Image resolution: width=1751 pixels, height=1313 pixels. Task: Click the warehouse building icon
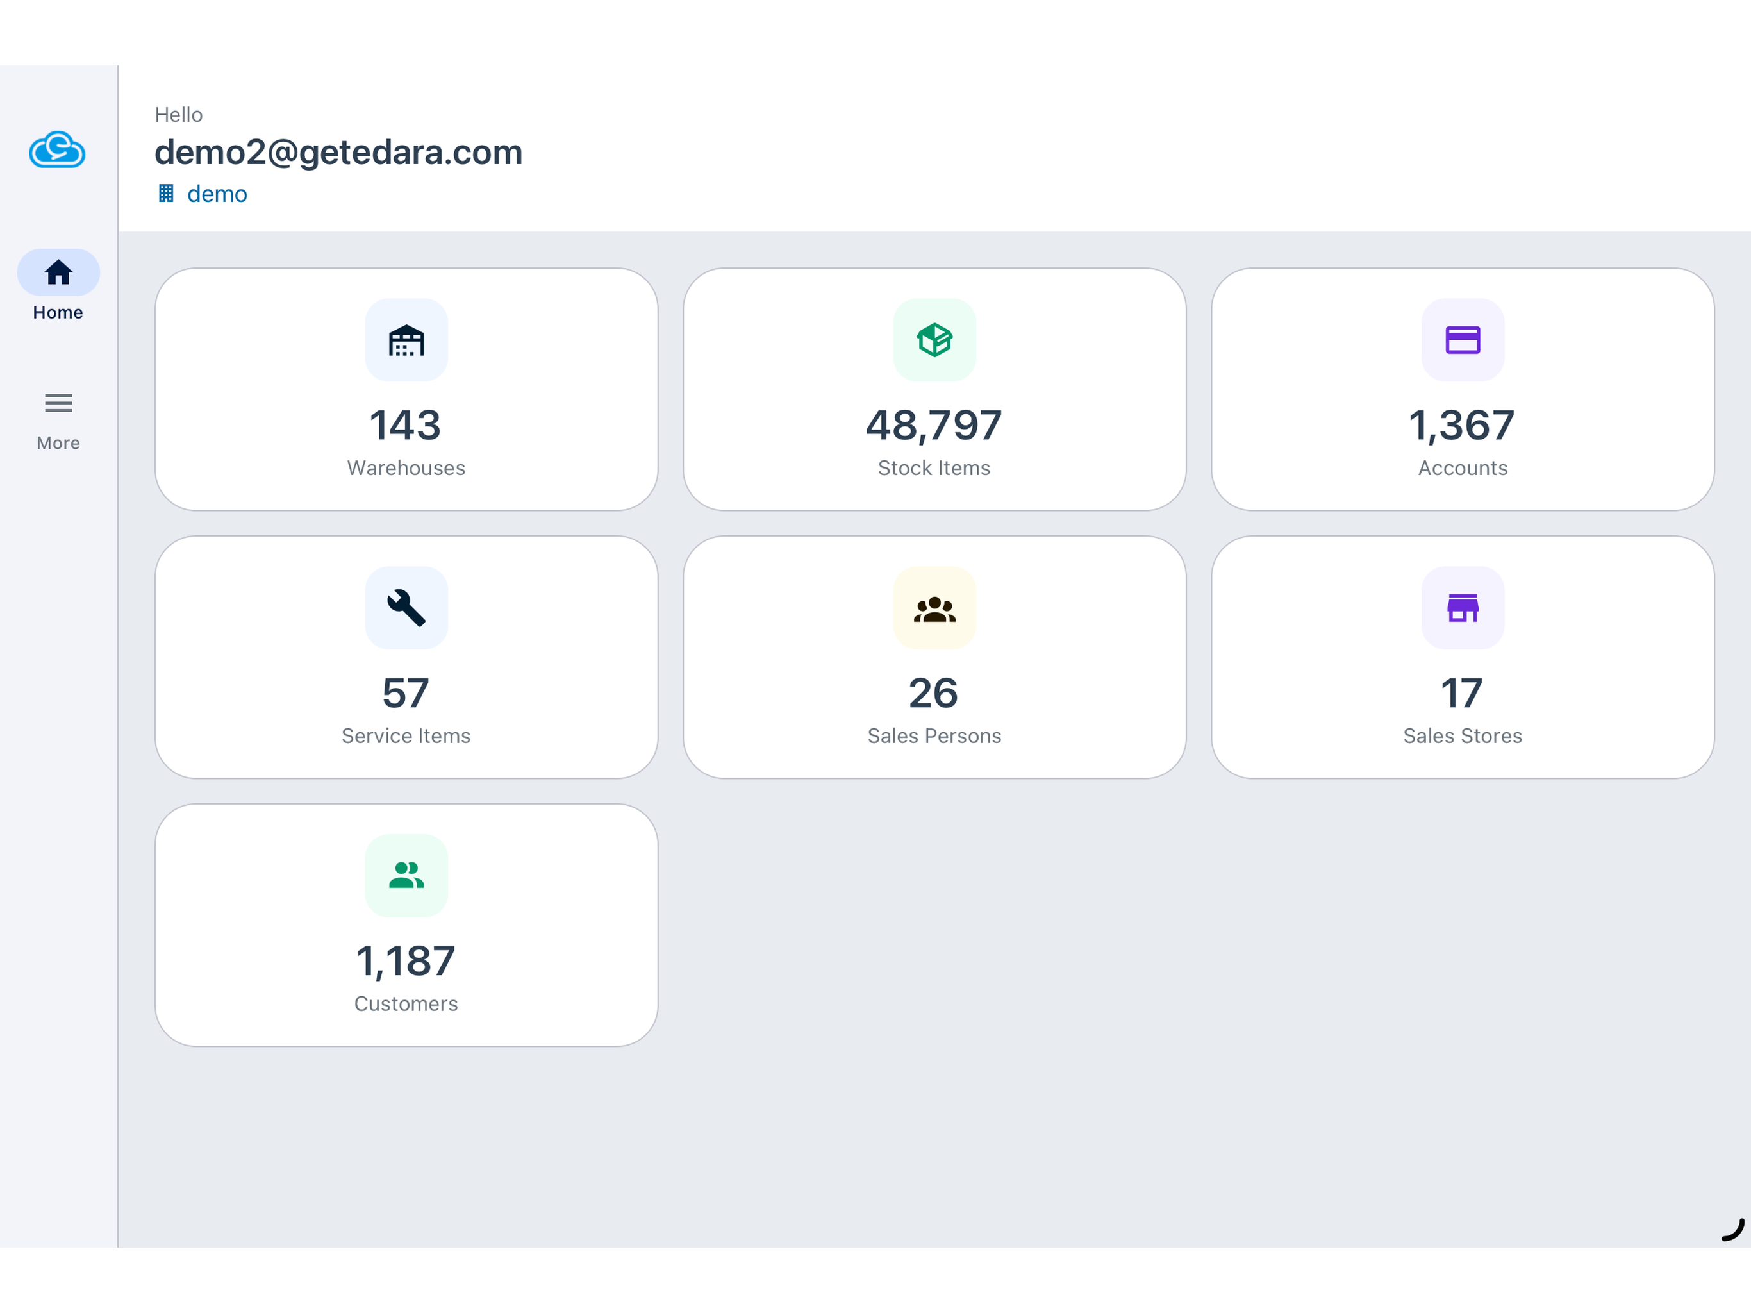[x=406, y=340]
